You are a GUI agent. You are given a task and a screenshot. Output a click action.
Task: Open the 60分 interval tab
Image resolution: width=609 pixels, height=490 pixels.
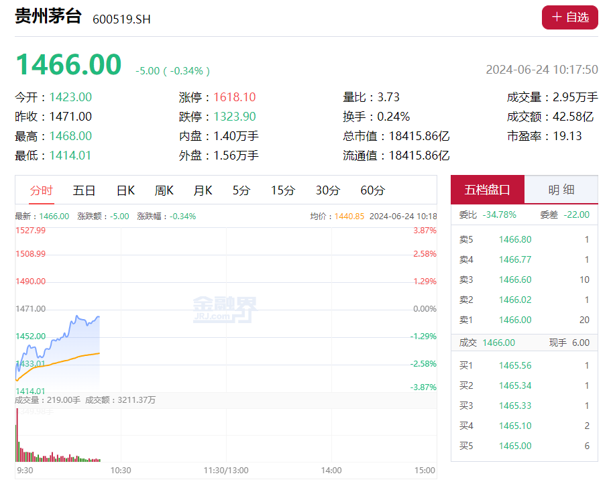(373, 190)
